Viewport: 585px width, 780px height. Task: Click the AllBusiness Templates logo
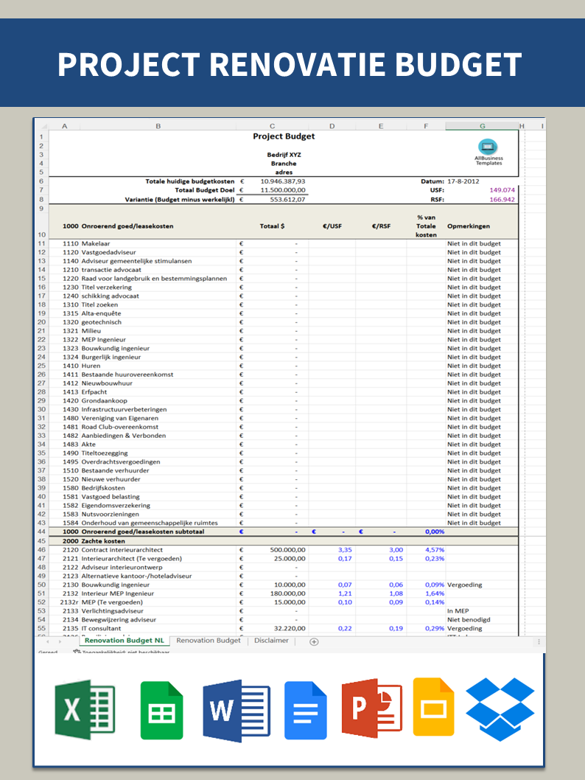click(x=488, y=152)
